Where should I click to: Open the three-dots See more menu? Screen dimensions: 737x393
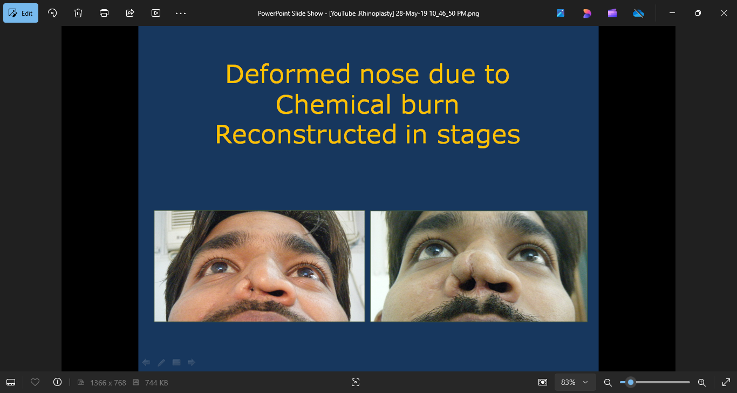181,13
